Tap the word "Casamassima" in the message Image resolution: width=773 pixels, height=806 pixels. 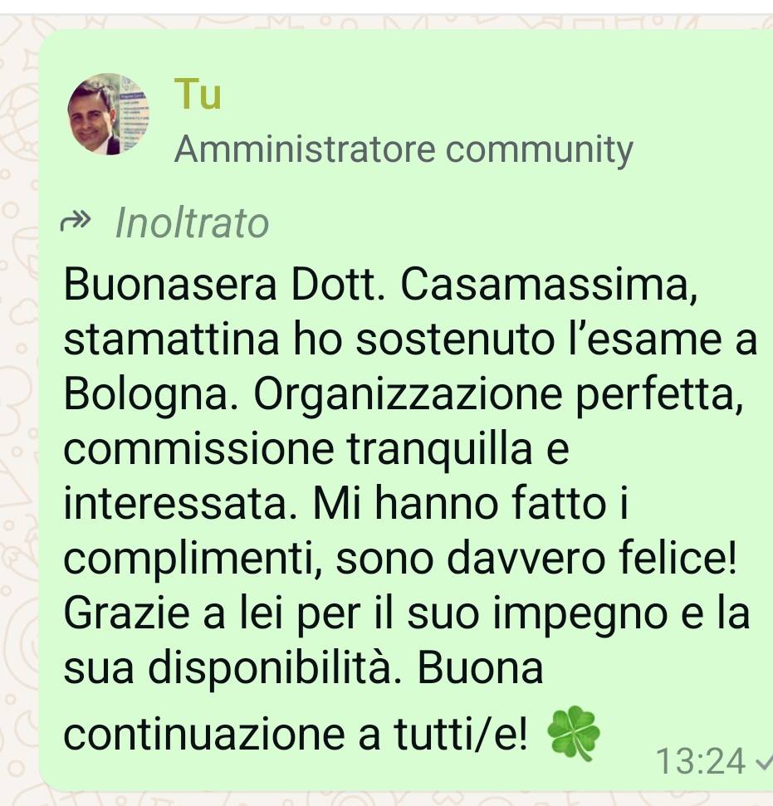[550, 285]
